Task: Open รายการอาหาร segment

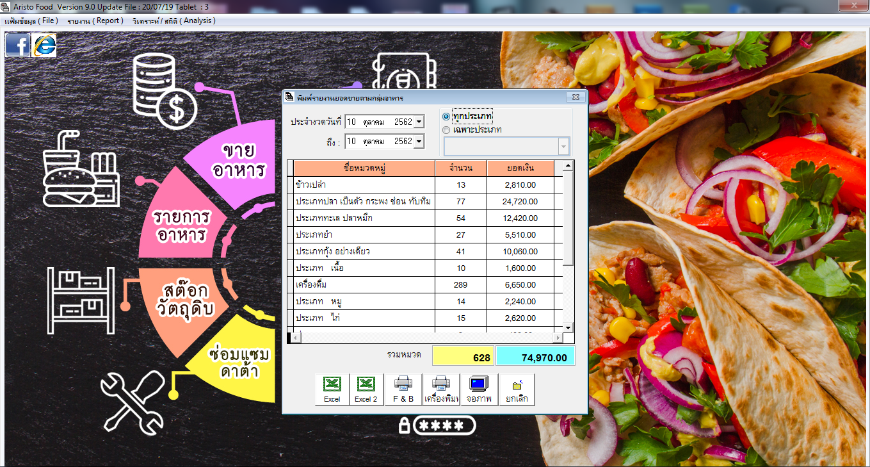Action: (x=181, y=225)
